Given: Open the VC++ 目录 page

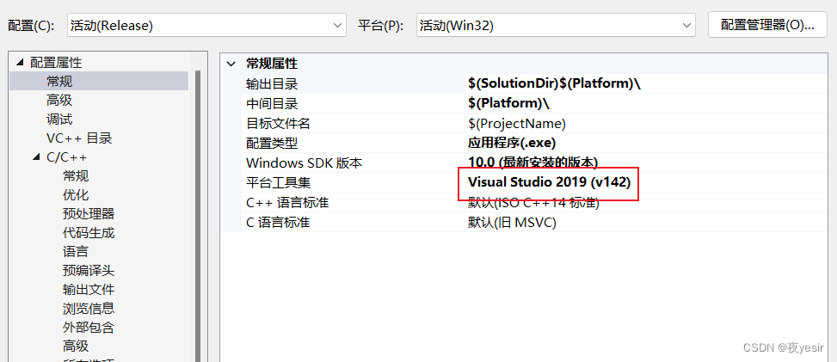Looking at the screenshot, I should coord(79,138).
